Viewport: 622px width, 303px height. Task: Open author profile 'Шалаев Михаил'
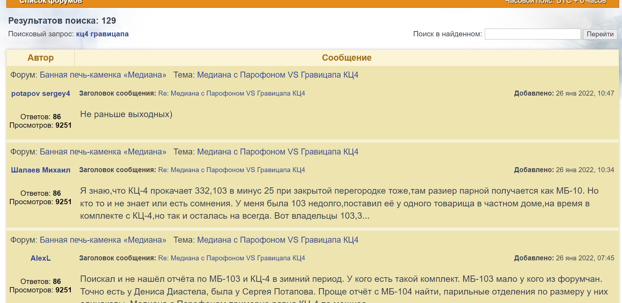click(x=41, y=170)
